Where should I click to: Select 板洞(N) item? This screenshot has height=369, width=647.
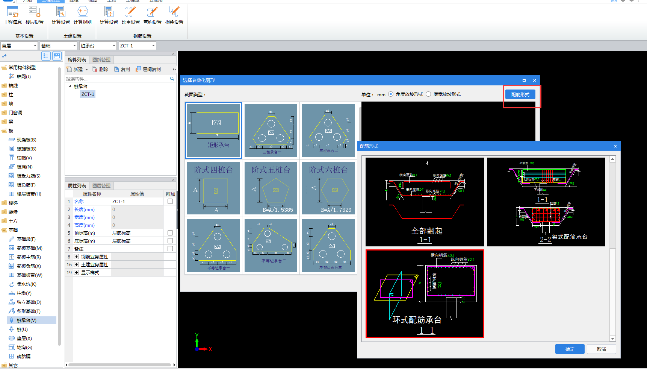click(x=21, y=167)
